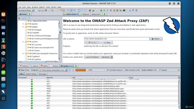Image resolution: width=194 pixels, height=109 pixels.
Task: Toggle request and response side-by-side layout
Action: pyautogui.click(x=82, y=11)
